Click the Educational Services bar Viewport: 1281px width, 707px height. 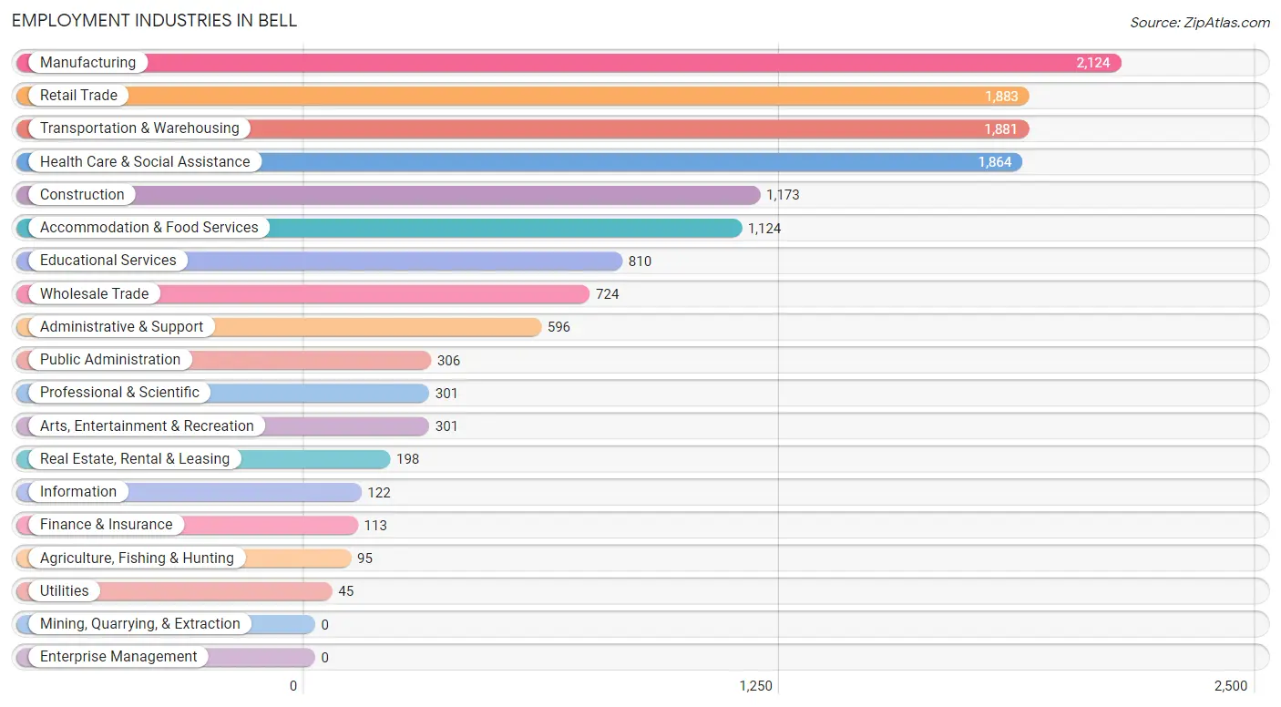point(319,261)
